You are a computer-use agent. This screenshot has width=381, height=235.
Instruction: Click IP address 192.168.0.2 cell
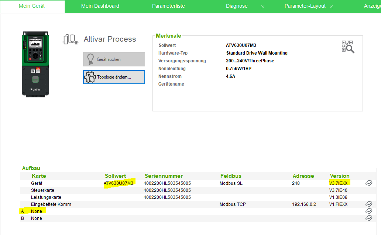click(x=304, y=204)
